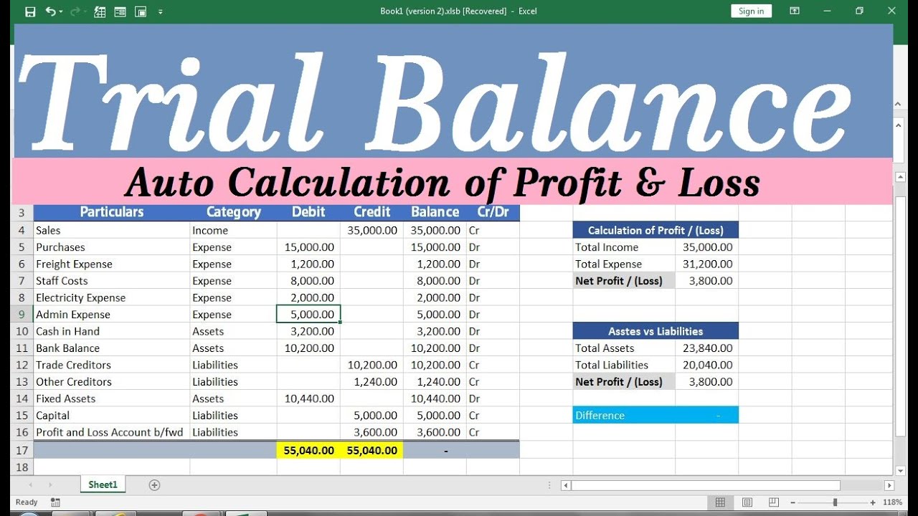Click Asstes vs Liabilities heading cell
Screen dimensions: 918x516
656,331
